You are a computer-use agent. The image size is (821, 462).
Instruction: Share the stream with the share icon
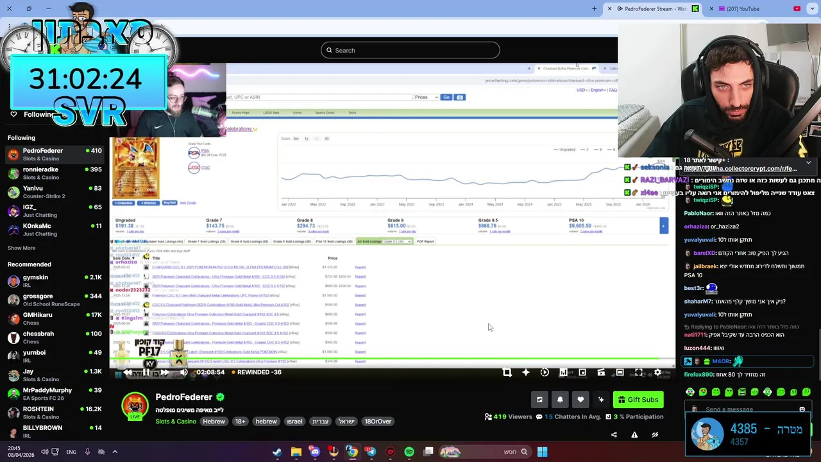point(614,434)
